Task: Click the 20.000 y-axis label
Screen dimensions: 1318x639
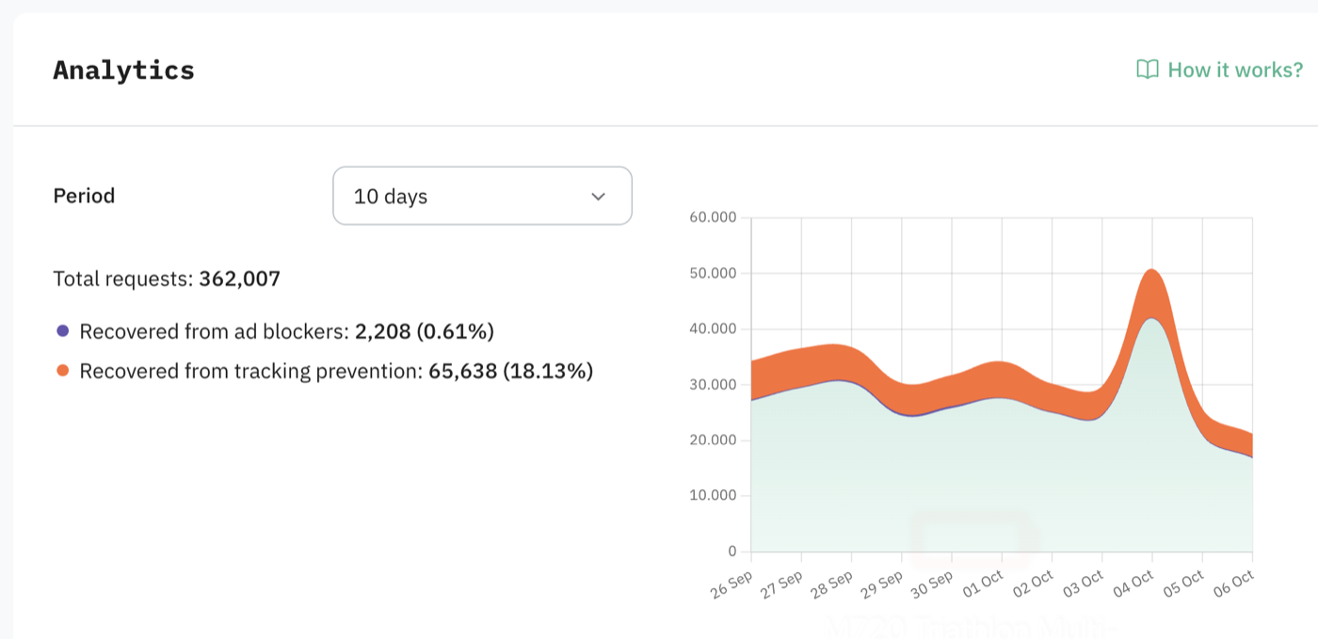Action: (714, 439)
